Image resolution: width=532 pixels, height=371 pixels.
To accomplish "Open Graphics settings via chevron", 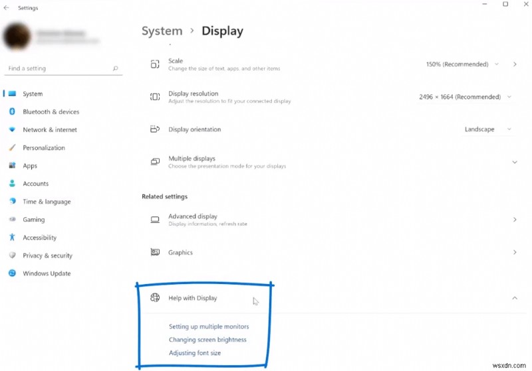I will tap(515, 252).
